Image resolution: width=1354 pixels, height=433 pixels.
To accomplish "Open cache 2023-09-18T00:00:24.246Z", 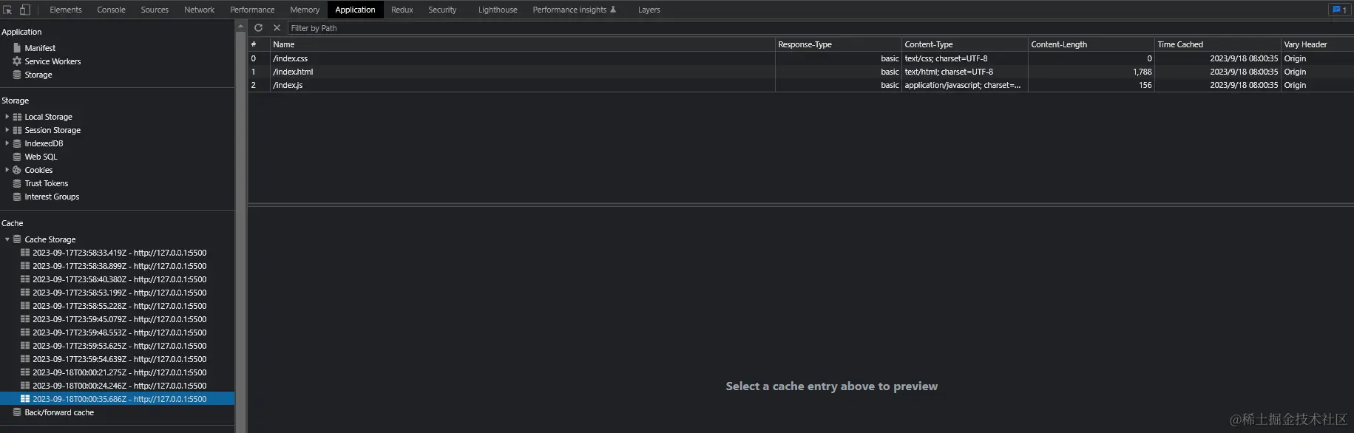I will (118, 386).
